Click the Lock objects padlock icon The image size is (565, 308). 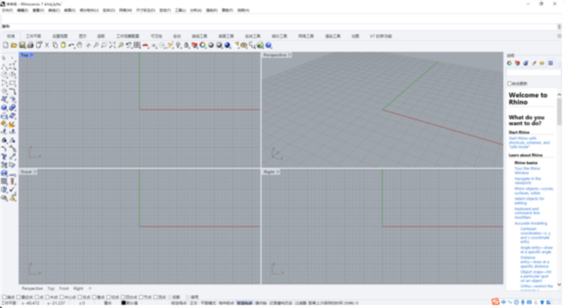pyautogui.click(x=186, y=45)
